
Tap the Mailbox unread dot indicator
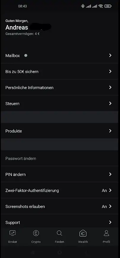(x=26, y=56)
